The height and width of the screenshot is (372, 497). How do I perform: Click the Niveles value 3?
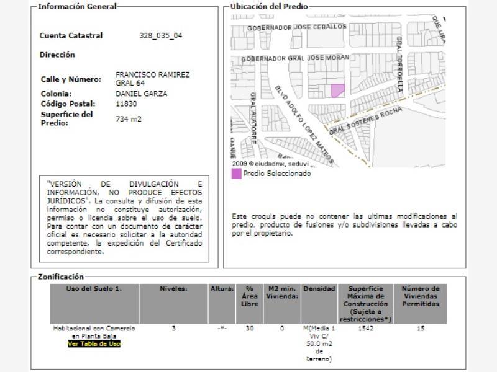pos(173,329)
